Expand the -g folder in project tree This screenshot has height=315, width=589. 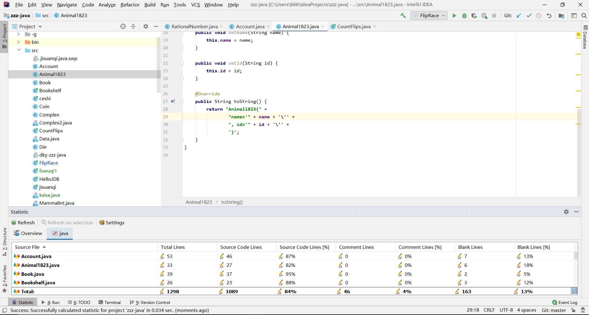[x=18, y=34]
